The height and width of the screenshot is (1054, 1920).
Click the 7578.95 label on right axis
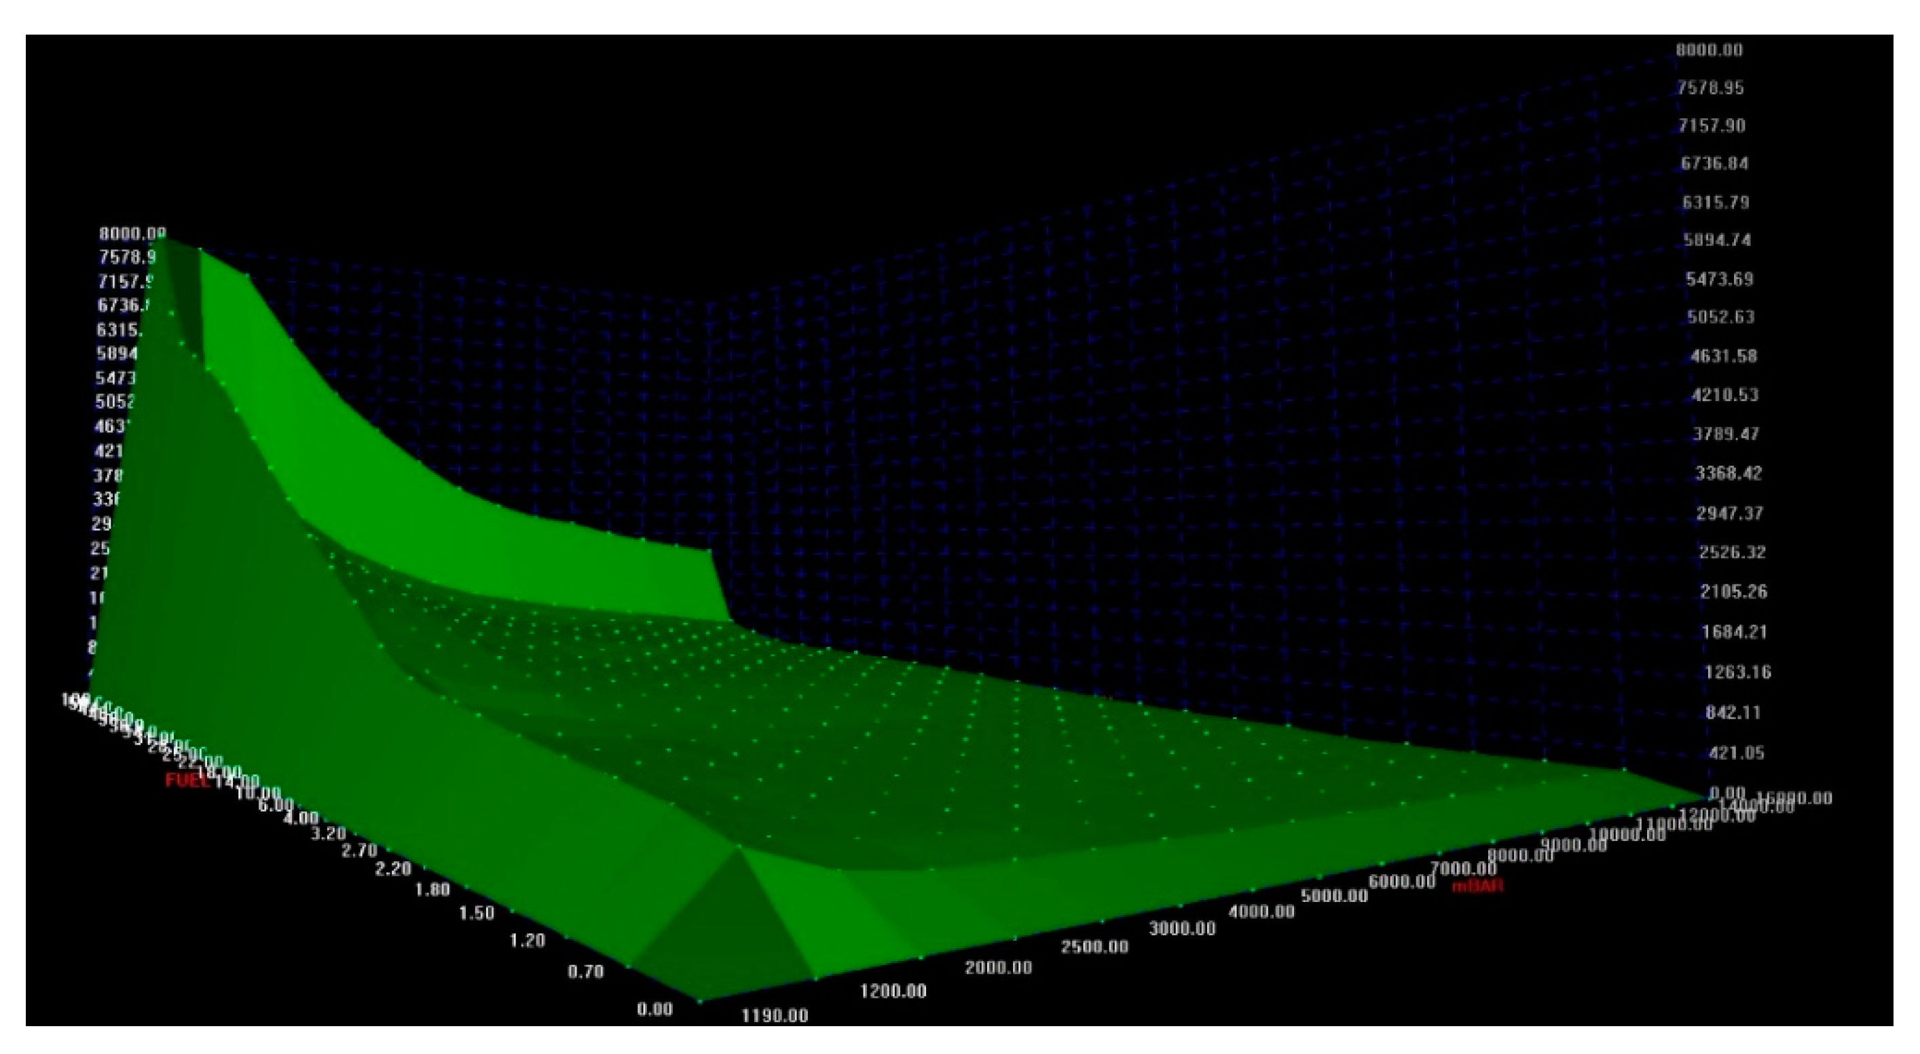point(1711,88)
